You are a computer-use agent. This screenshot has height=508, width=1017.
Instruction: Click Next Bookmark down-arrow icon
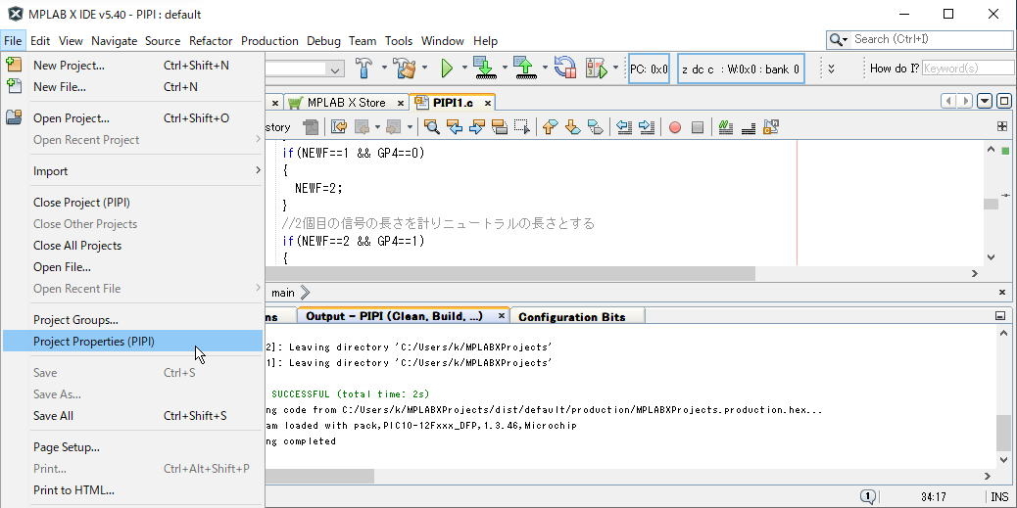pos(573,127)
